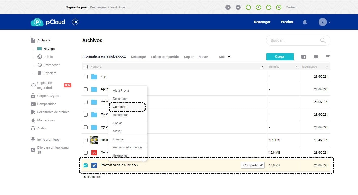Click the red PDF file icon
Viewport: 358px width, 195px height.
[x=94, y=153]
